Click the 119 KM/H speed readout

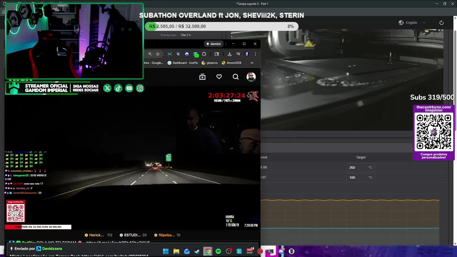pyautogui.click(x=232, y=225)
